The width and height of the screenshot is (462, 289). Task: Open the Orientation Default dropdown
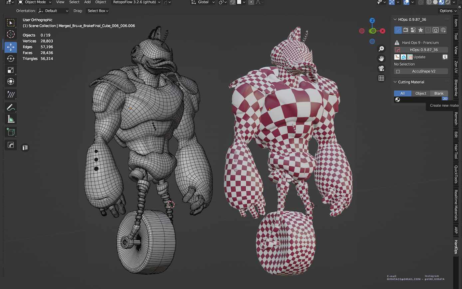(54, 11)
